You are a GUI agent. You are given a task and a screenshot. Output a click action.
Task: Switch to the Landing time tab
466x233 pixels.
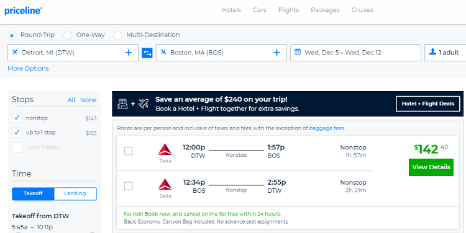[x=75, y=193]
